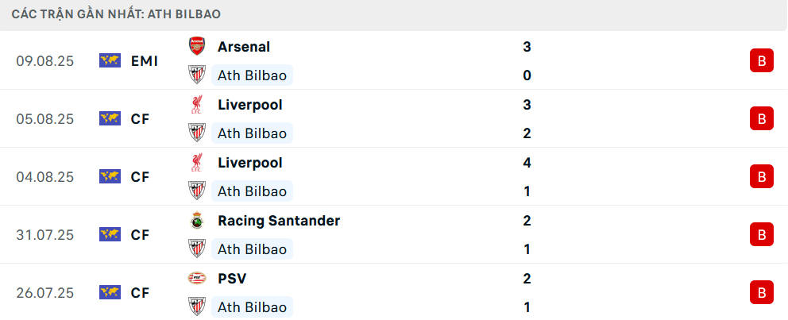Click red B badge for PSV match
Screen dimensions: 788x320
pos(761,292)
